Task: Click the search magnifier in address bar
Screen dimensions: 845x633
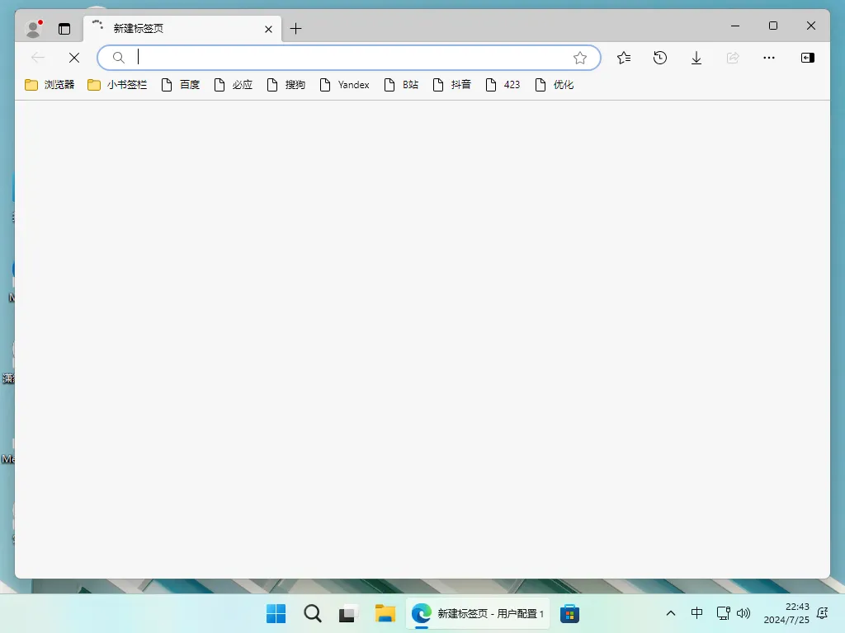Action: (x=118, y=57)
